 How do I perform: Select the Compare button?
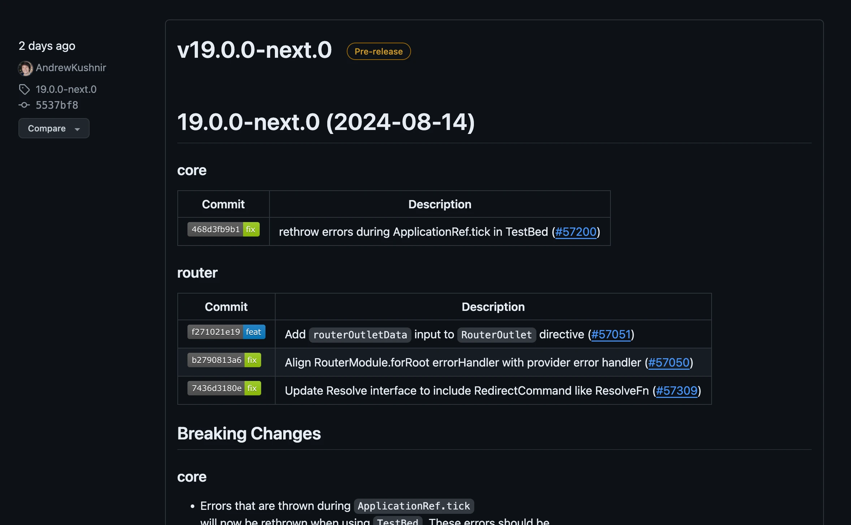pos(54,128)
